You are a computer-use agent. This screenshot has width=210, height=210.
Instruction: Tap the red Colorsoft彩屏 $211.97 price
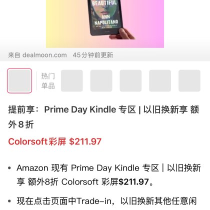click(x=55, y=141)
